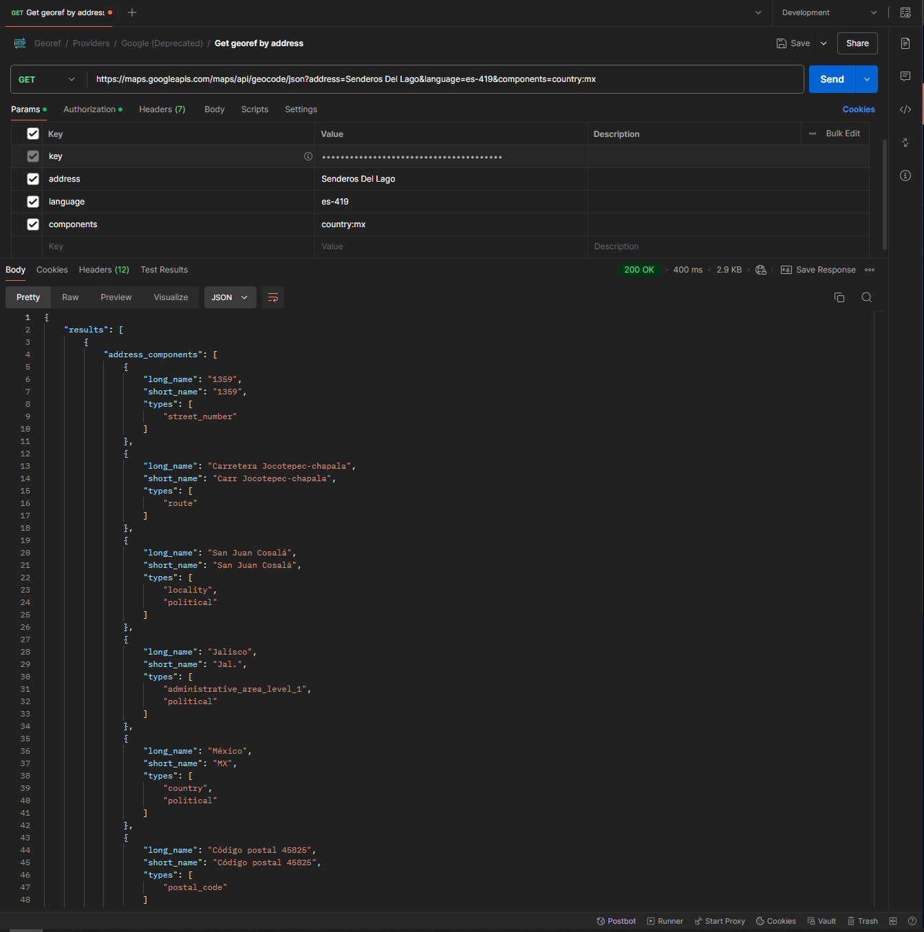
Task: Copy the response body with copy icon
Action: point(839,297)
